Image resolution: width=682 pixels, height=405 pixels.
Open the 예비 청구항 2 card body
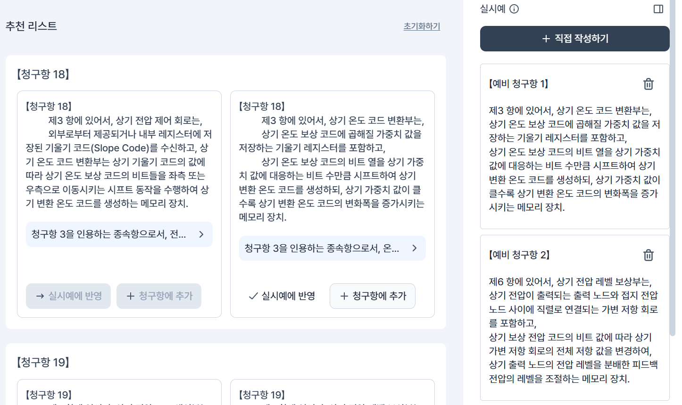(574, 330)
